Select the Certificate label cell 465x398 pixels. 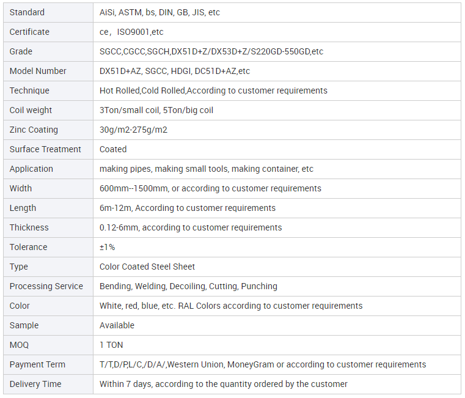tap(29, 32)
